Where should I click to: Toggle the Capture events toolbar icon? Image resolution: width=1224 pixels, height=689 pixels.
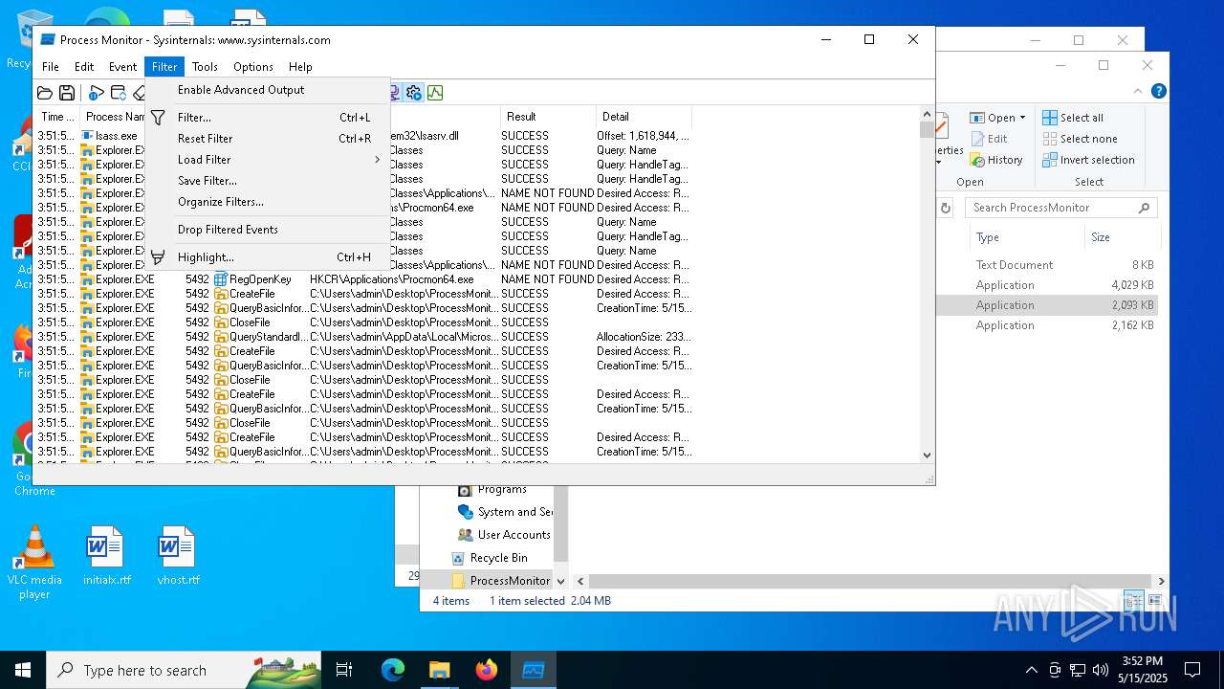(x=96, y=93)
